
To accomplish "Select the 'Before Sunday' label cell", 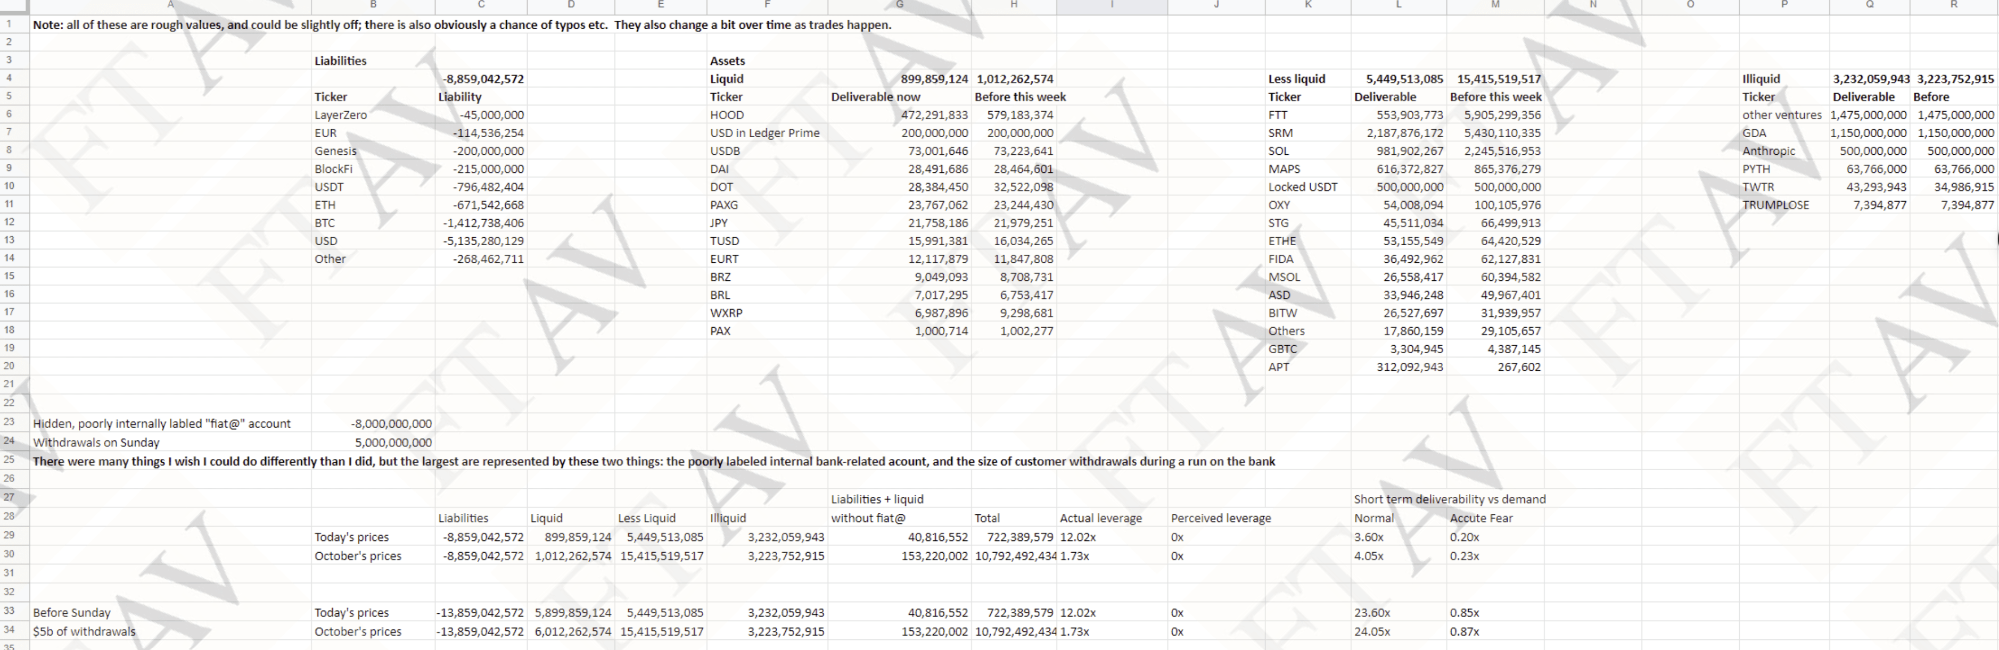I will 71,612.
